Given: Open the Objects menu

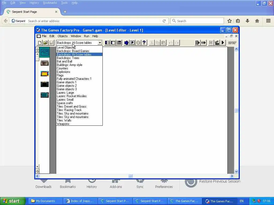Looking at the screenshot, I should pyautogui.click(x=63, y=36).
